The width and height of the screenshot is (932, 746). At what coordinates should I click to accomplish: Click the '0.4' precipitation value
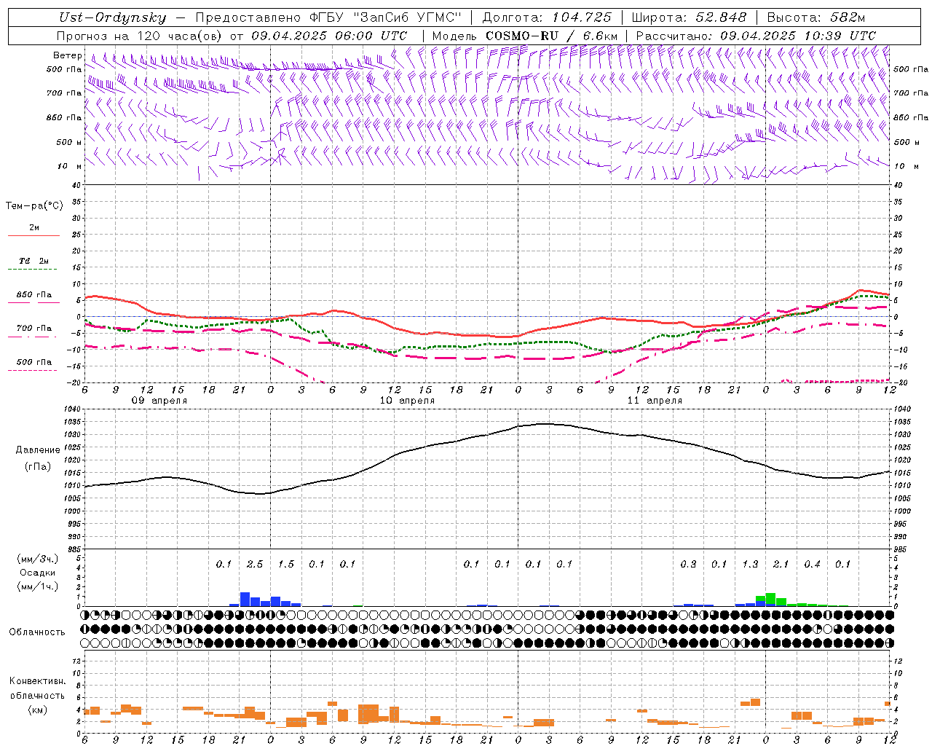(812, 564)
